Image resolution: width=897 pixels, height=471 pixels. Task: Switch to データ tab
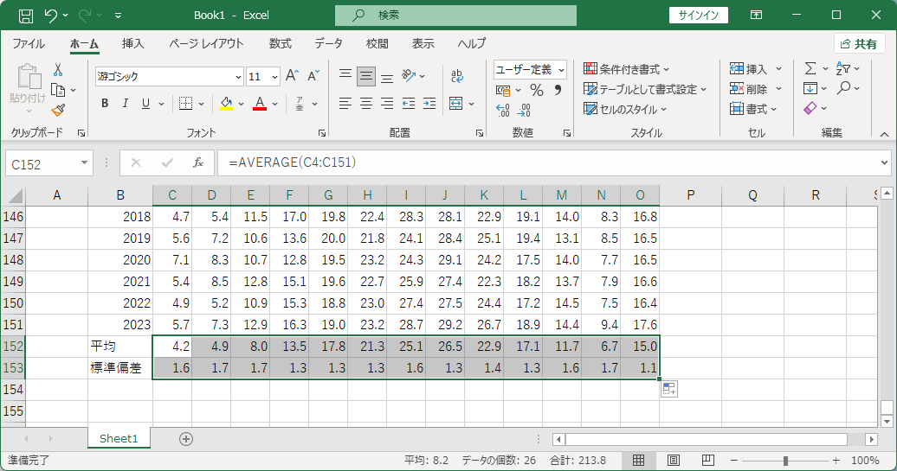point(328,43)
